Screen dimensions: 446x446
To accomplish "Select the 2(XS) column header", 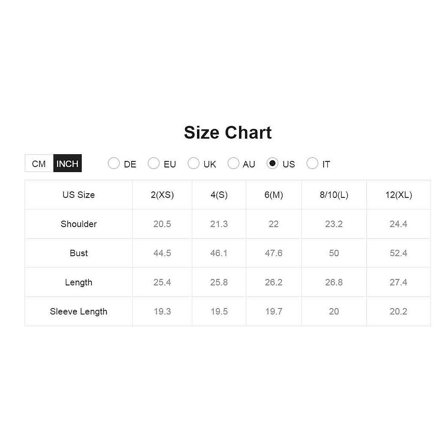I will 162,195.
